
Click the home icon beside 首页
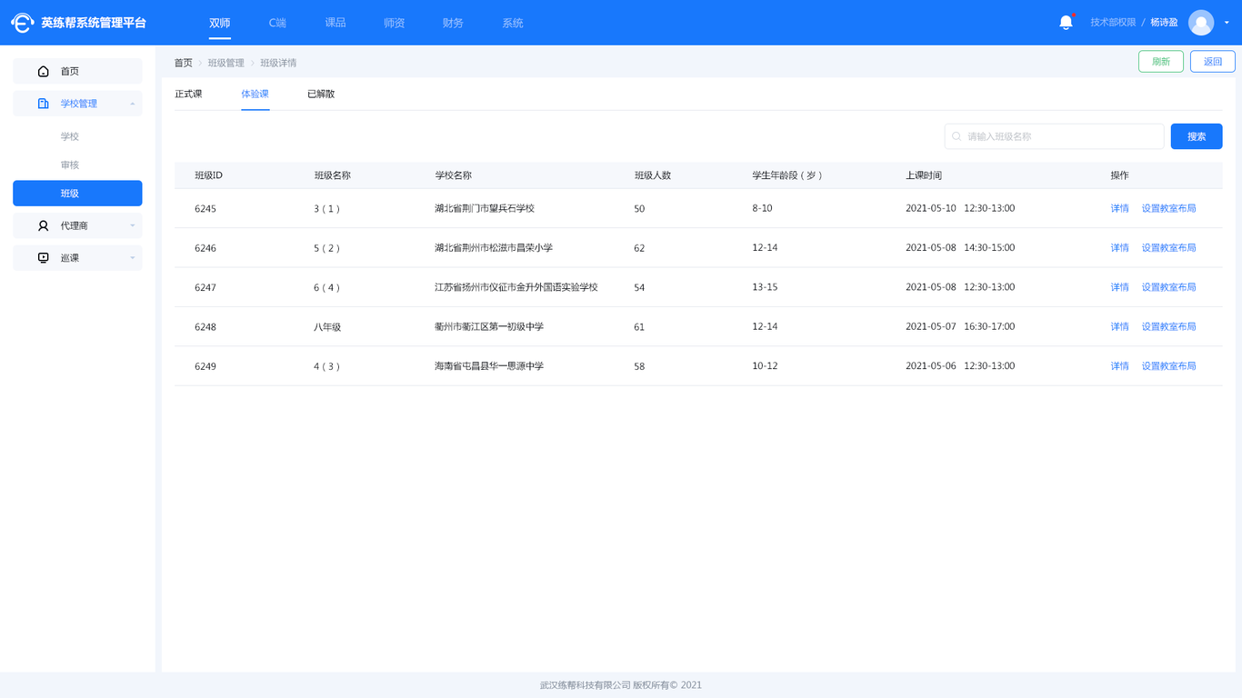pyautogui.click(x=43, y=72)
